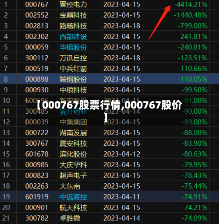Click the -110.66% value
Image resolution: width=219 pixels, height=224 pixels.
(192, 69)
